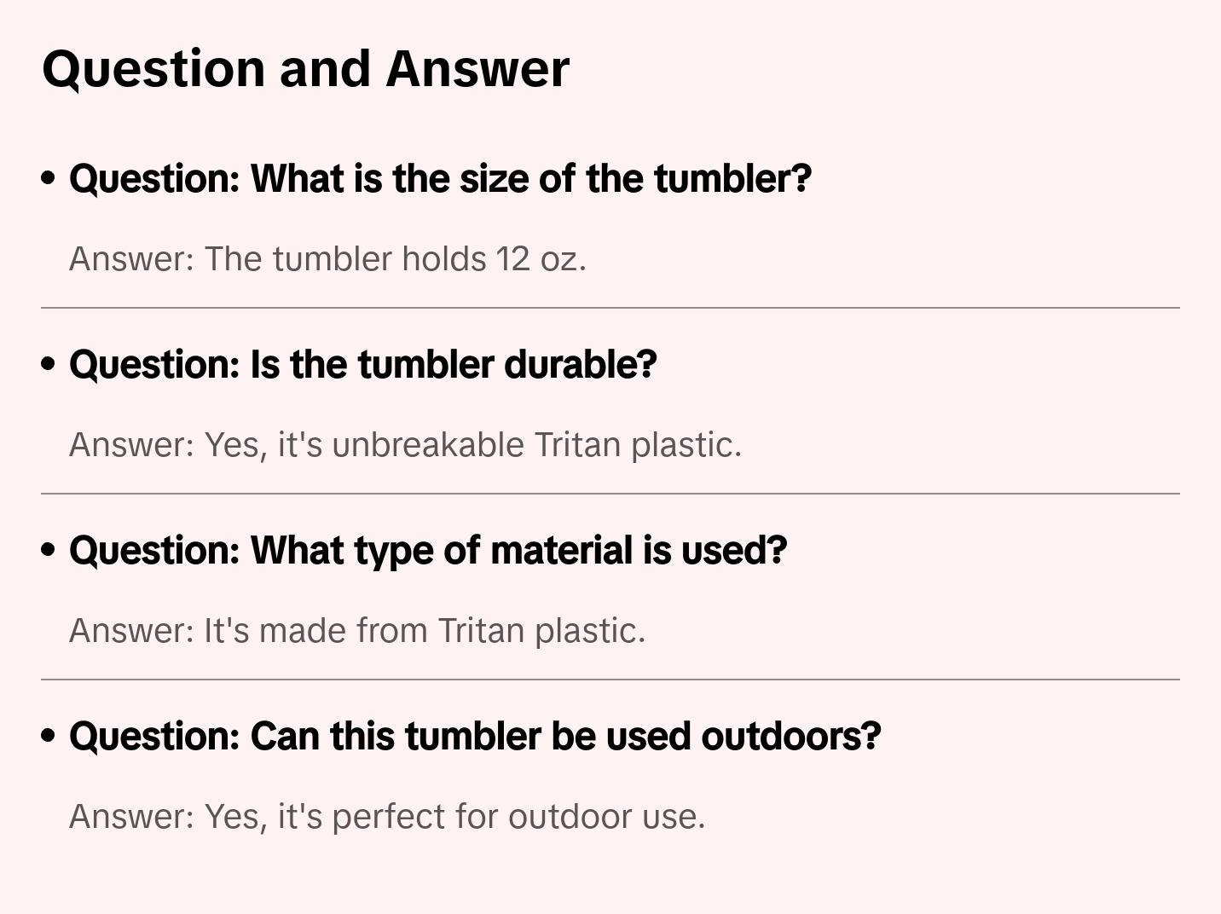This screenshot has width=1221, height=914.
Task: Select the outdoor use question
Action: click(475, 736)
